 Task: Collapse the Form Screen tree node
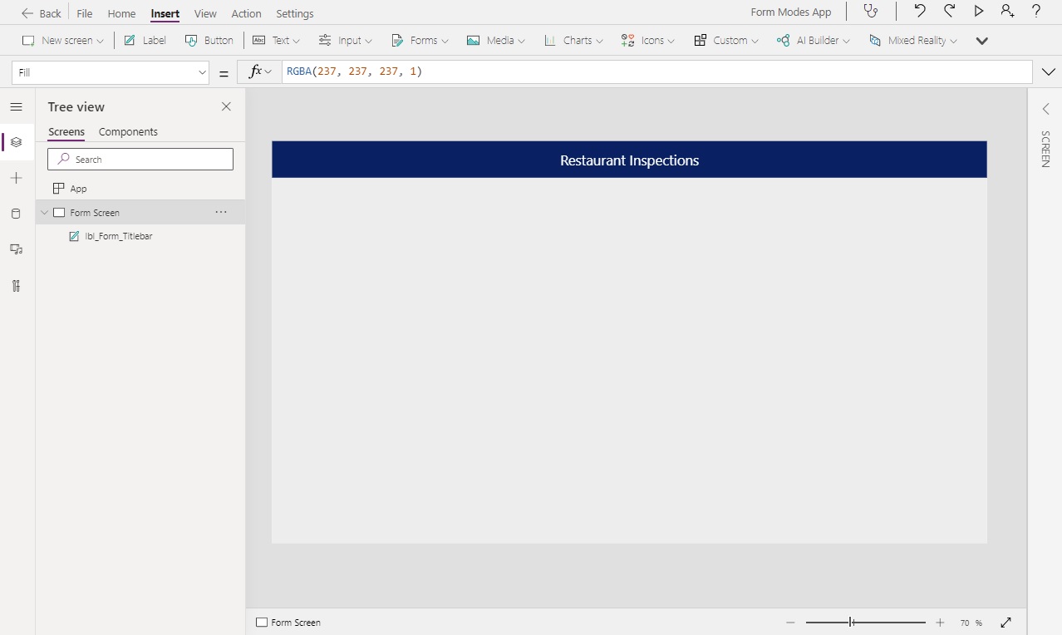pos(44,212)
